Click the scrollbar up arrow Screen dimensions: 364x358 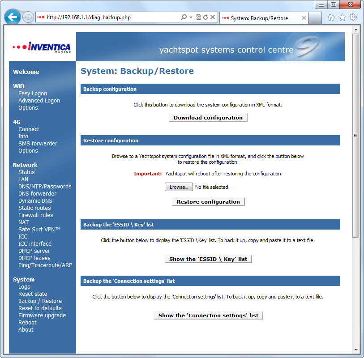(x=355, y=30)
